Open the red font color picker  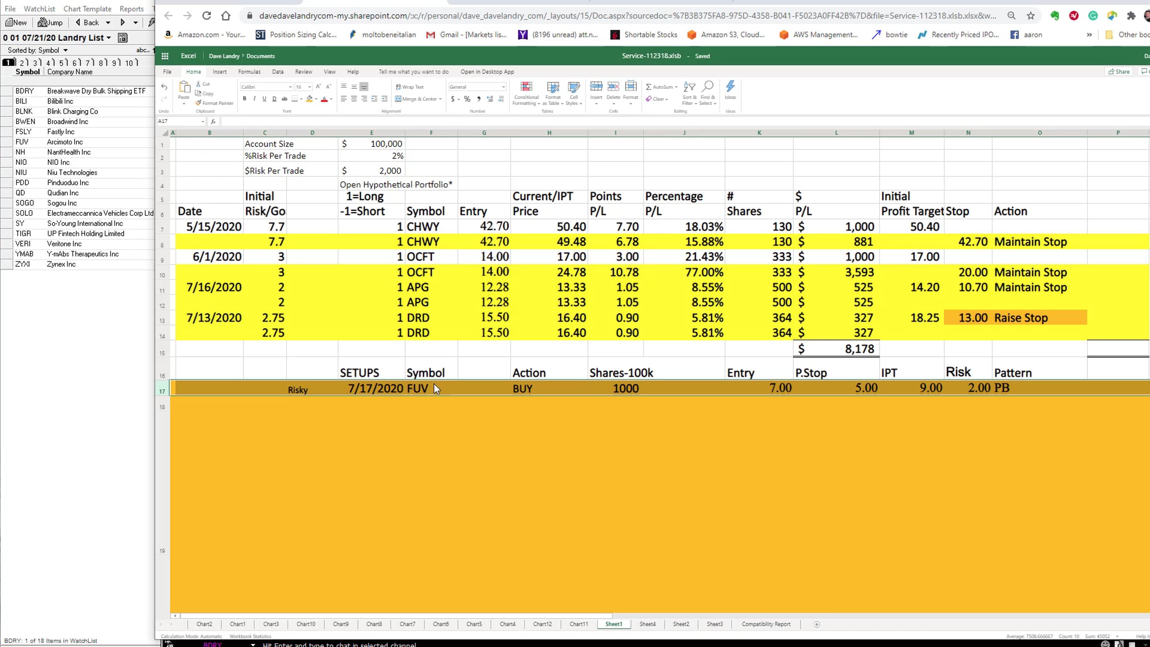coord(324,99)
